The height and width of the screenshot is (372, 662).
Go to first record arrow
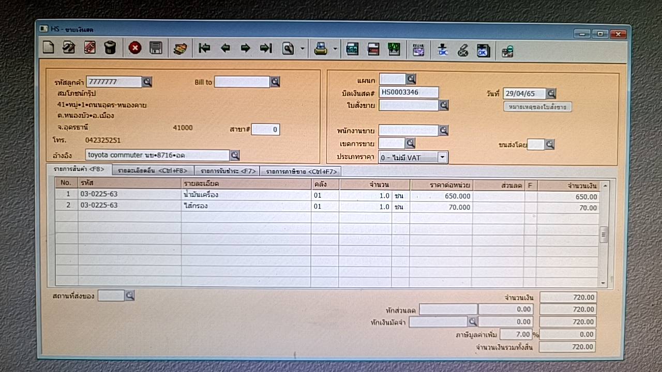coord(204,49)
